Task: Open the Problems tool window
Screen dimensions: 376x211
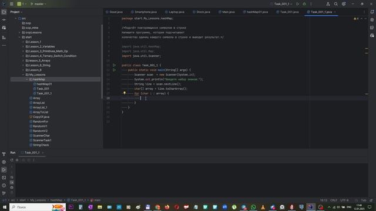Action: (x=4, y=185)
